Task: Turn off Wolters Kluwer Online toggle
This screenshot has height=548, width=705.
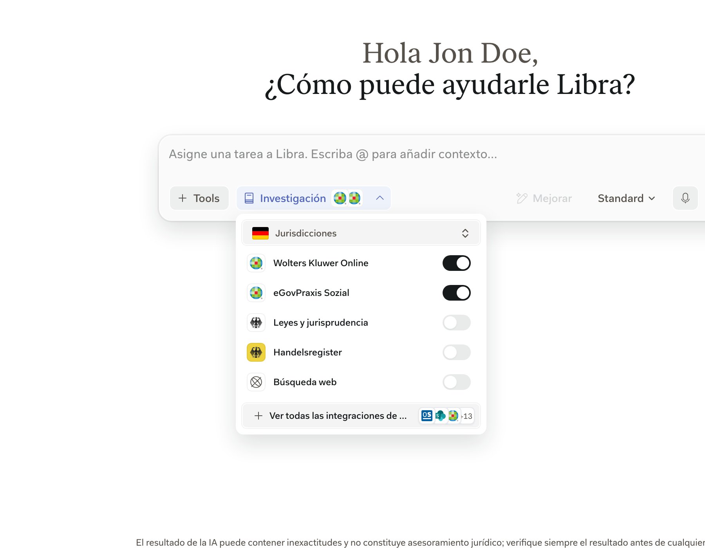Action: point(456,263)
